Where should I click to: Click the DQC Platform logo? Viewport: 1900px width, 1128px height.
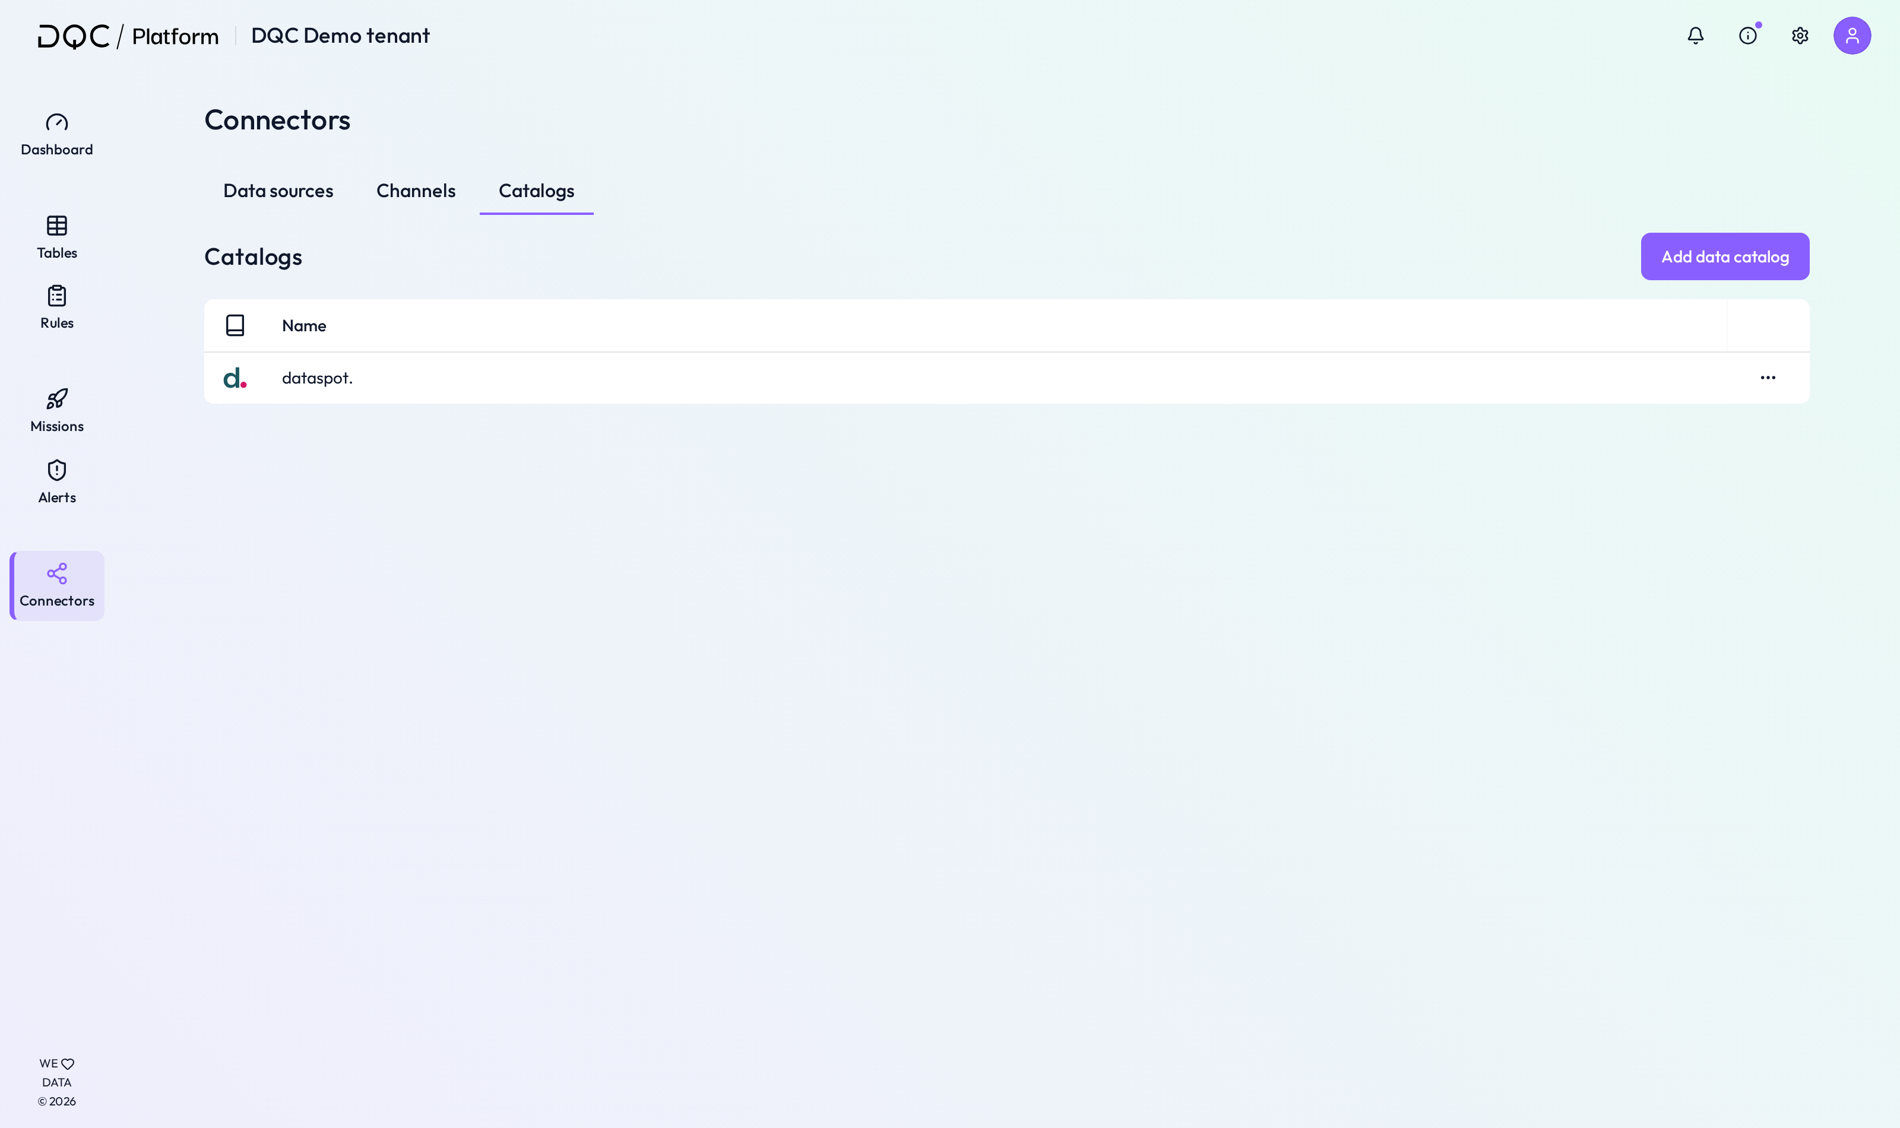pyautogui.click(x=128, y=36)
